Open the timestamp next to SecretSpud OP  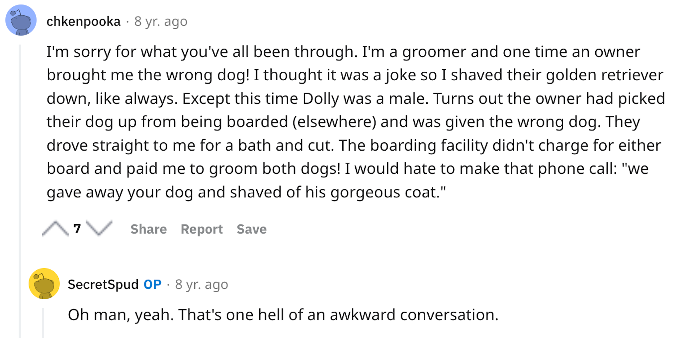tap(202, 285)
